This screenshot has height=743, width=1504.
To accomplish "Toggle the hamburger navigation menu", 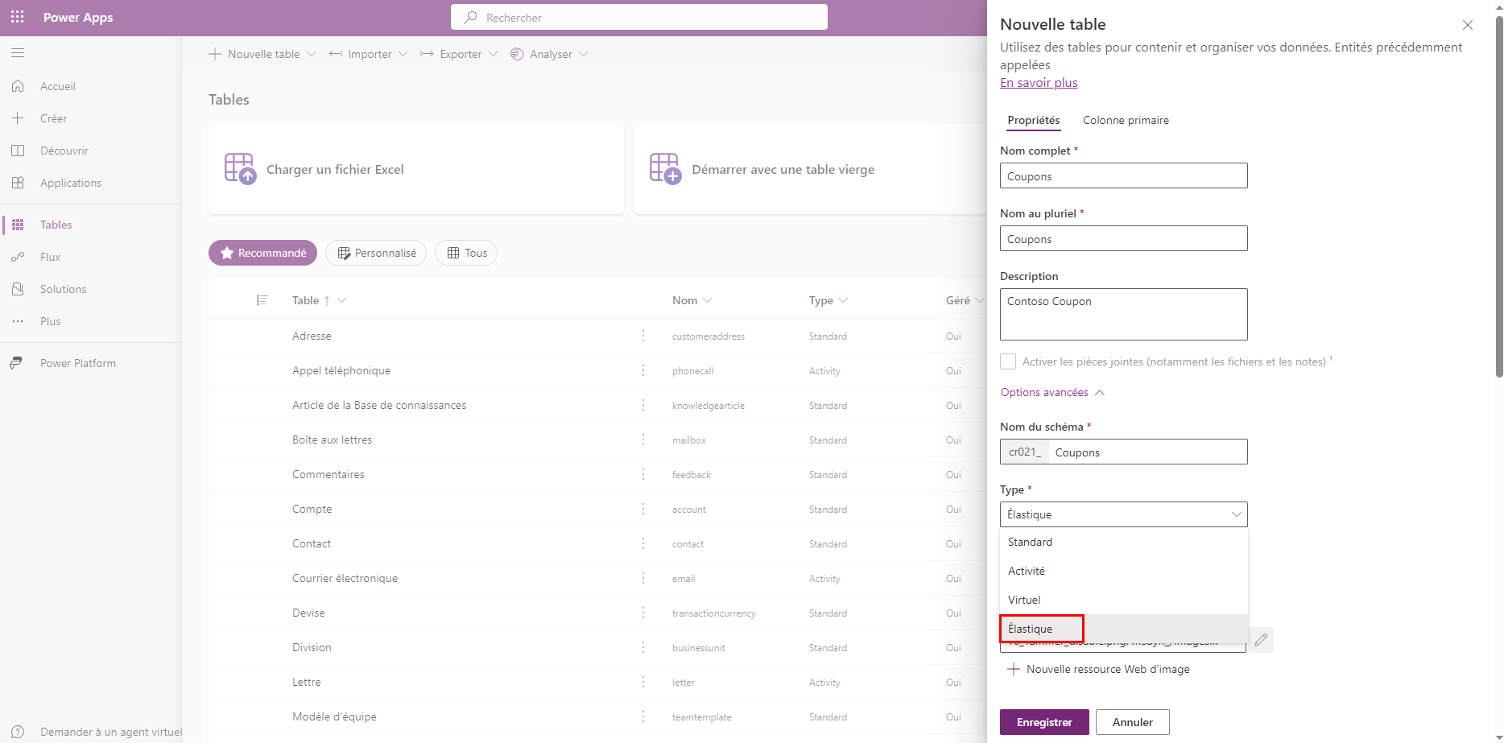I will (17, 52).
